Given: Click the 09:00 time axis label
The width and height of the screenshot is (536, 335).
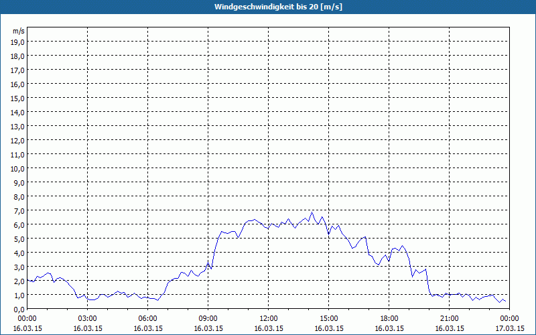Looking at the screenshot, I should pyautogui.click(x=208, y=319).
